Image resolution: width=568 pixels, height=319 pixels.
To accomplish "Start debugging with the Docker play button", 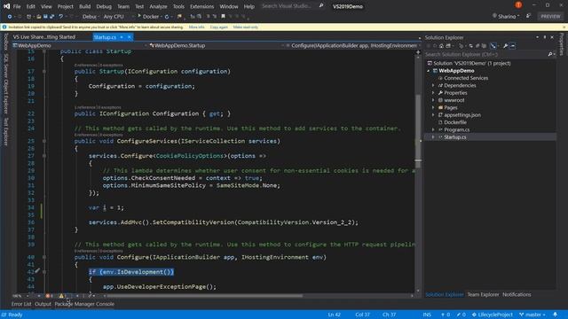I will pos(139,16).
